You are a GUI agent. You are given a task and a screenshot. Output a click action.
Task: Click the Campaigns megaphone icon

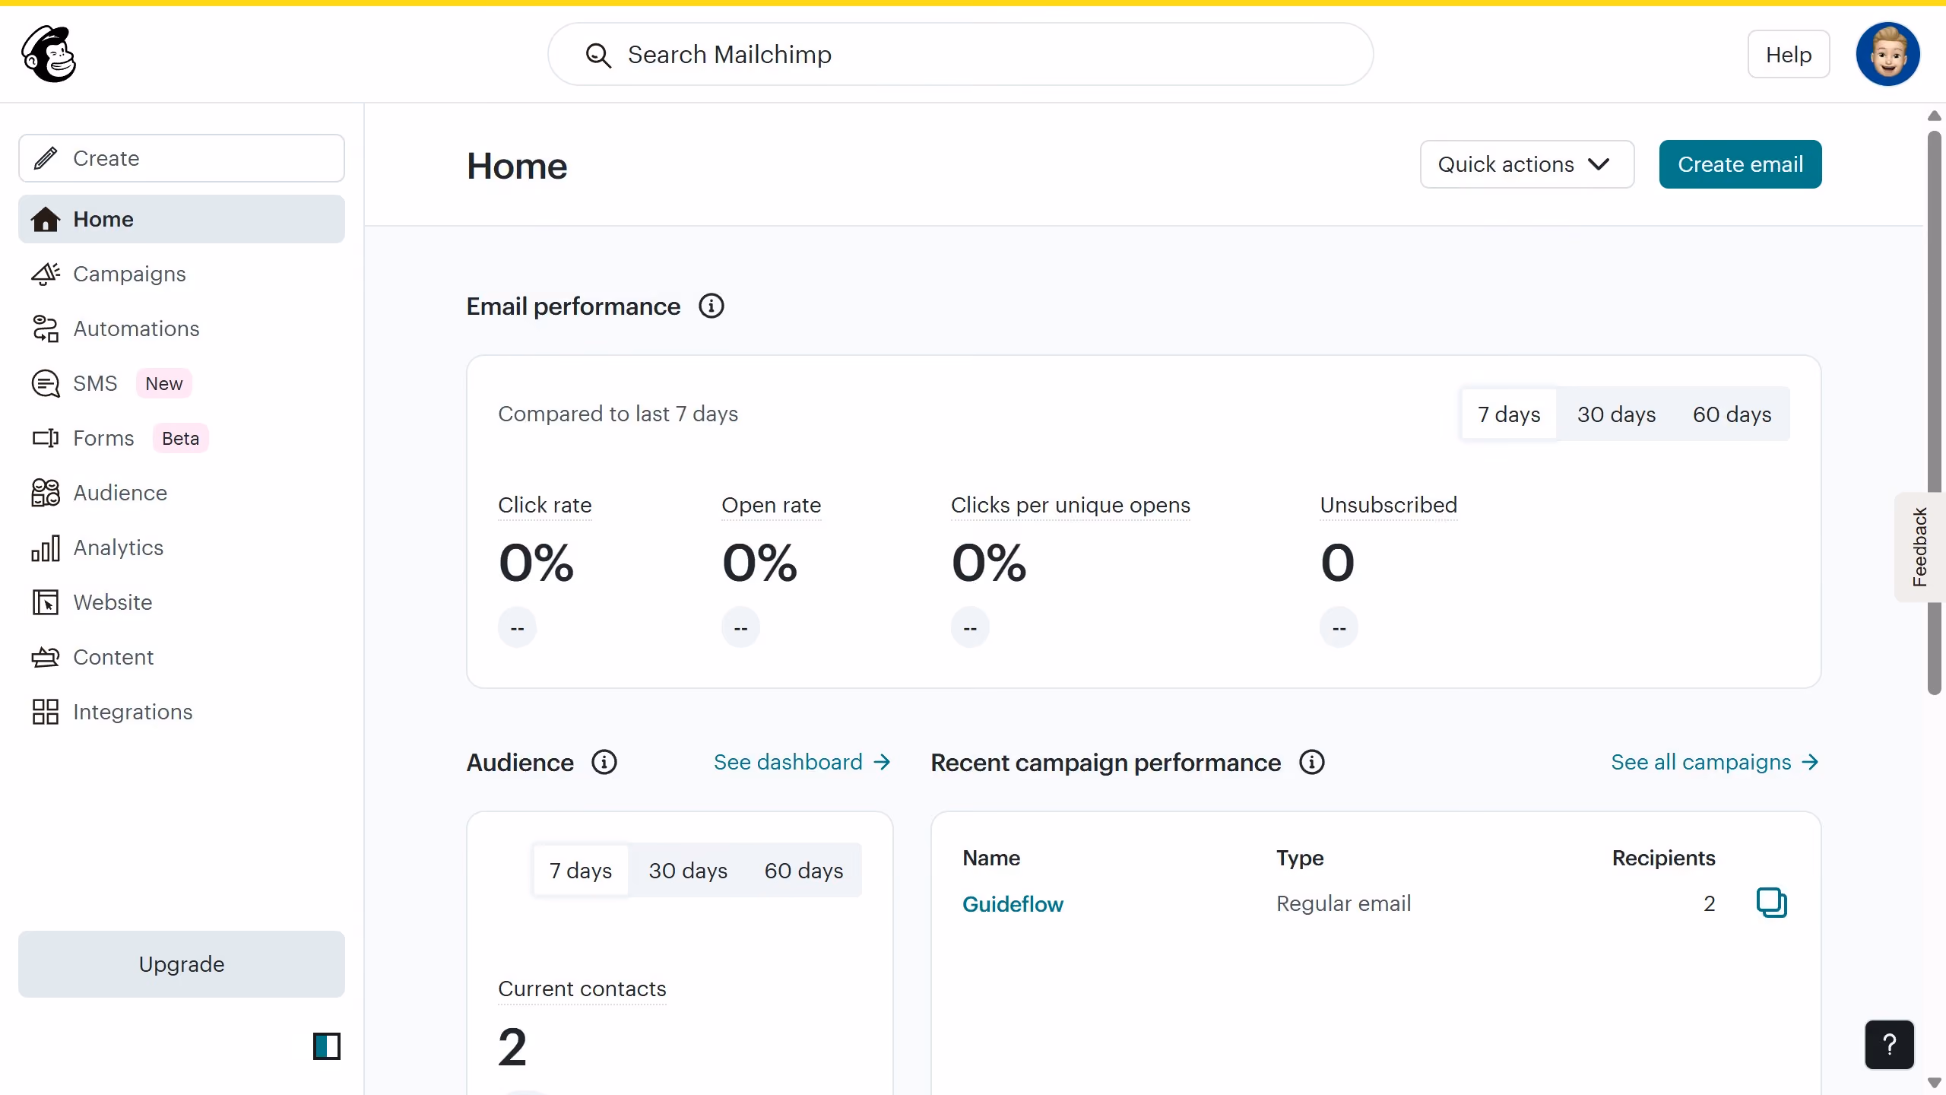click(46, 274)
